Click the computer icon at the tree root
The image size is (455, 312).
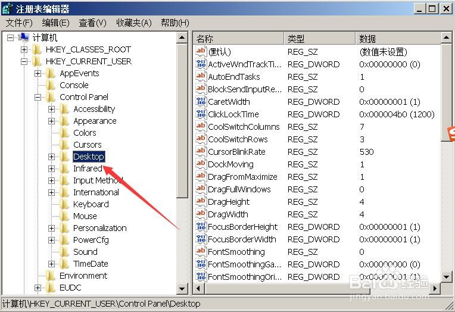(x=24, y=38)
